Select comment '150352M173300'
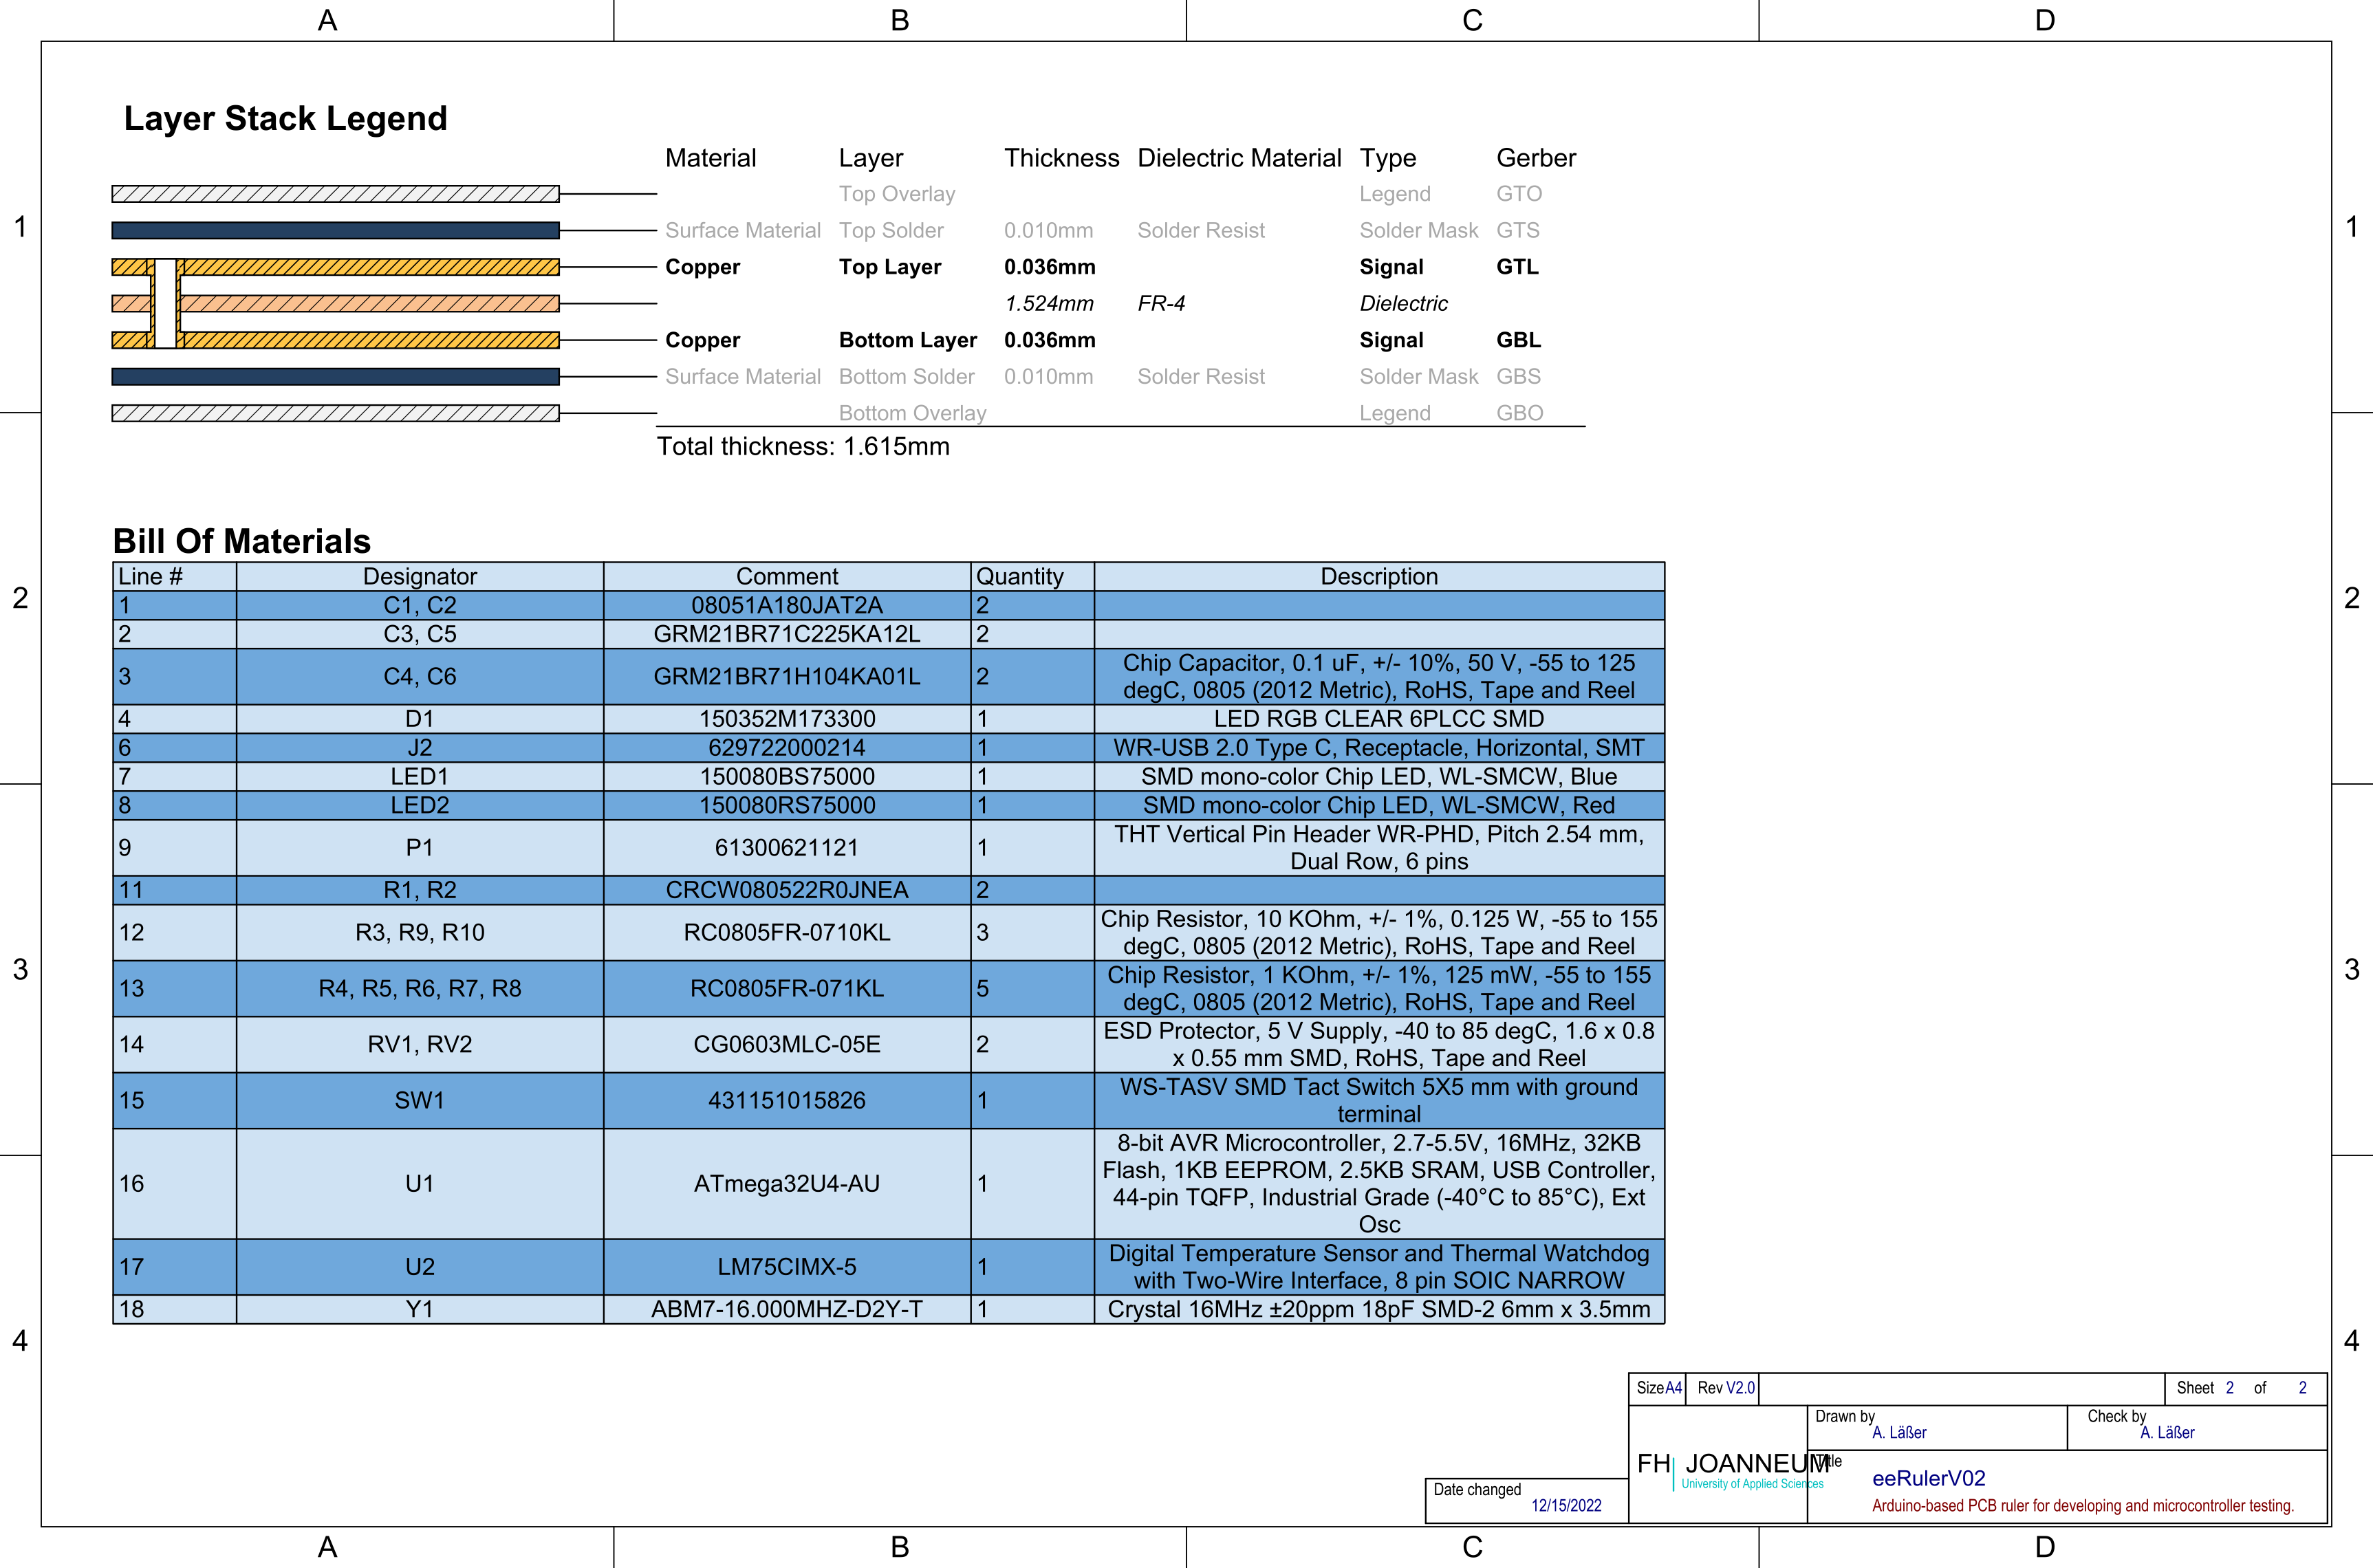Image resolution: width=2373 pixels, height=1568 pixels. (x=787, y=718)
